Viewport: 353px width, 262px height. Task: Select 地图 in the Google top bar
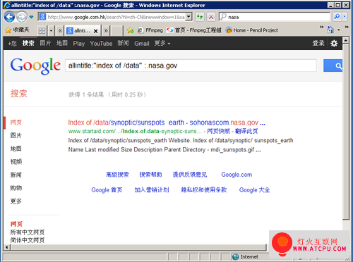click(62, 44)
